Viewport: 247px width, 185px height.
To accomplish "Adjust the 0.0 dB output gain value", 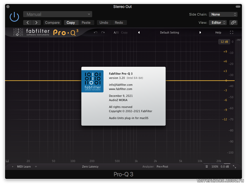I will click(x=225, y=167).
